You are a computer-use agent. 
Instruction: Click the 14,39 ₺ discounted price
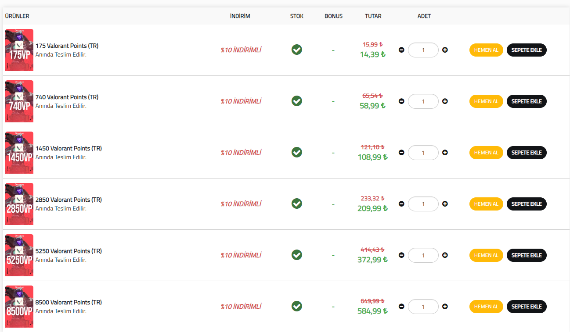point(373,55)
